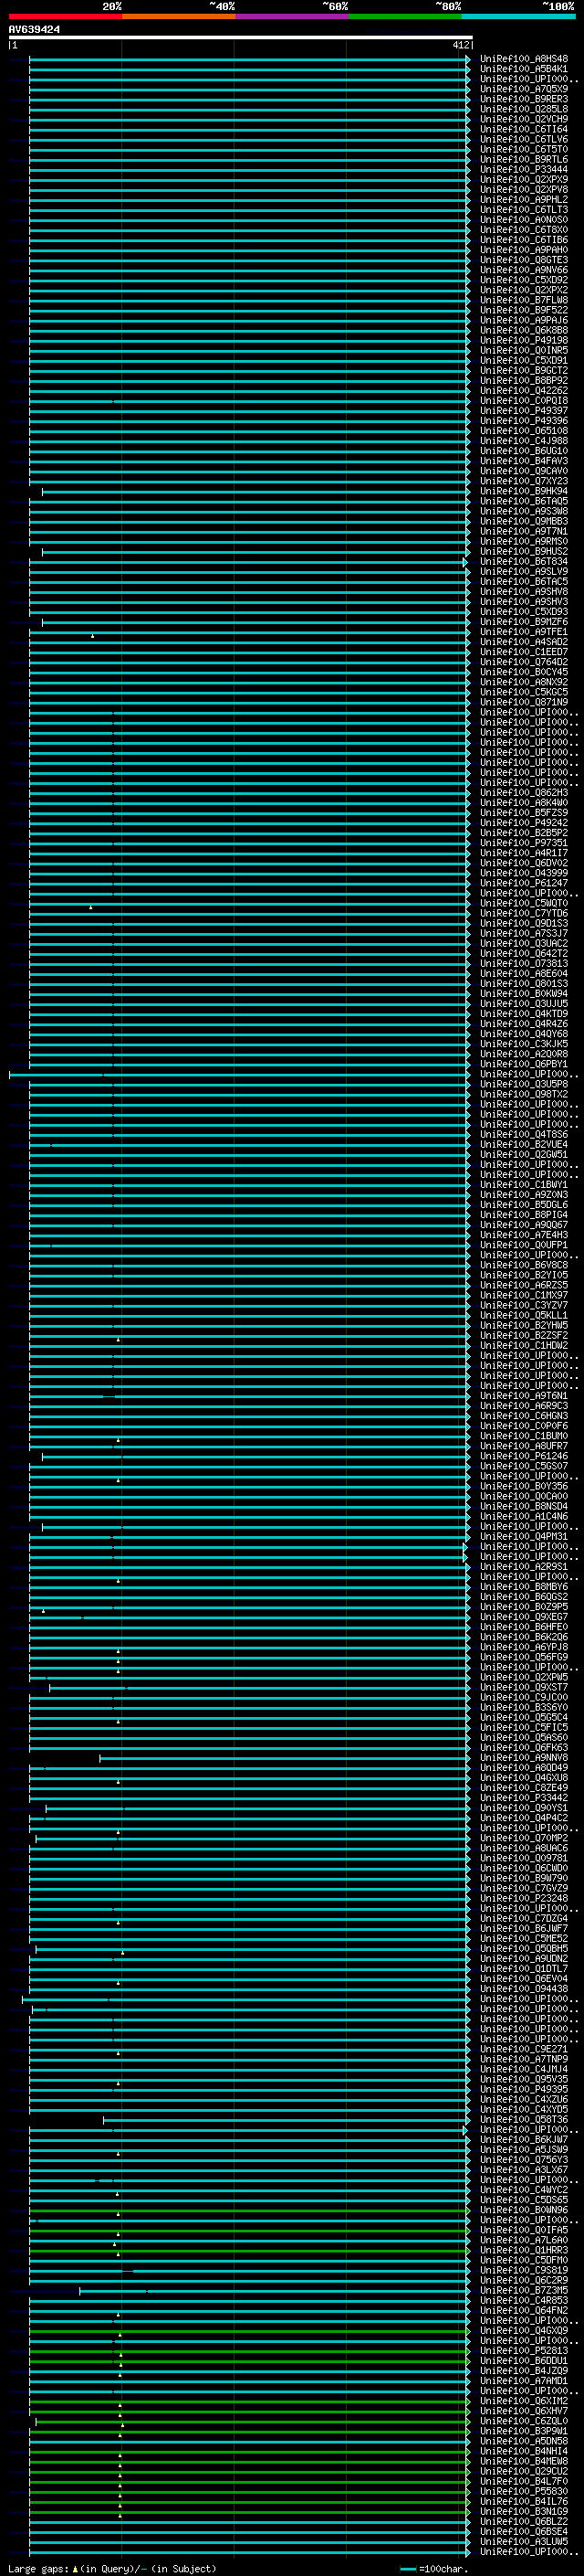Screen dimensions: 584x2576
Task: Open hit UniRef100_P33444
Action: [524, 170]
